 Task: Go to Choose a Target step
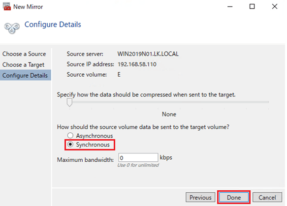click(x=24, y=65)
